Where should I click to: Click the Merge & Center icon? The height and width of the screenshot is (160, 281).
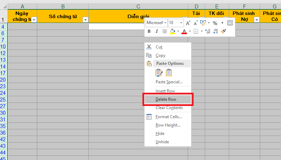coord(230,23)
